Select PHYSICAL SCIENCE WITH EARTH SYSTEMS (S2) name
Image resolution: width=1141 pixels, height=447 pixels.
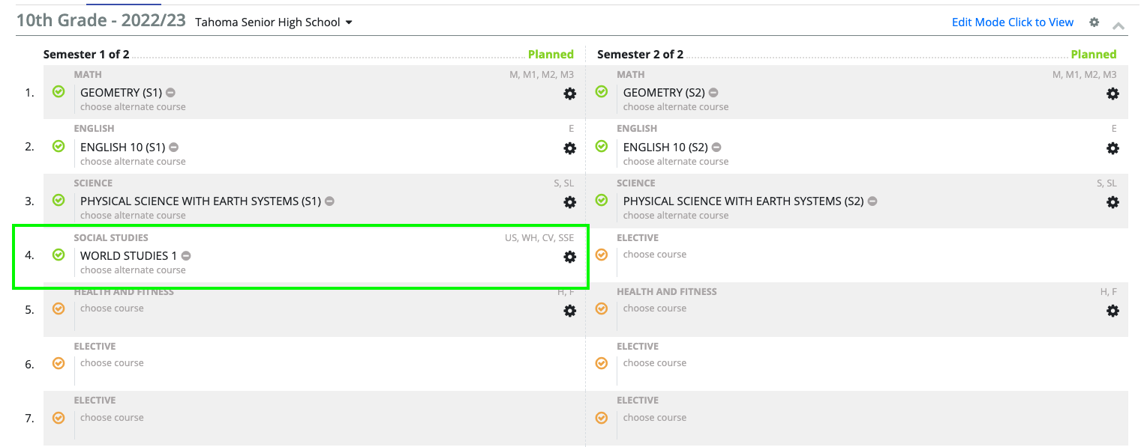pos(743,201)
